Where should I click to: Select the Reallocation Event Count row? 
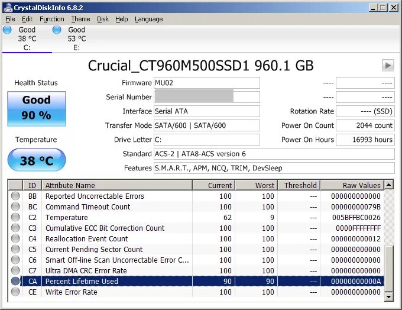point(196,238)
